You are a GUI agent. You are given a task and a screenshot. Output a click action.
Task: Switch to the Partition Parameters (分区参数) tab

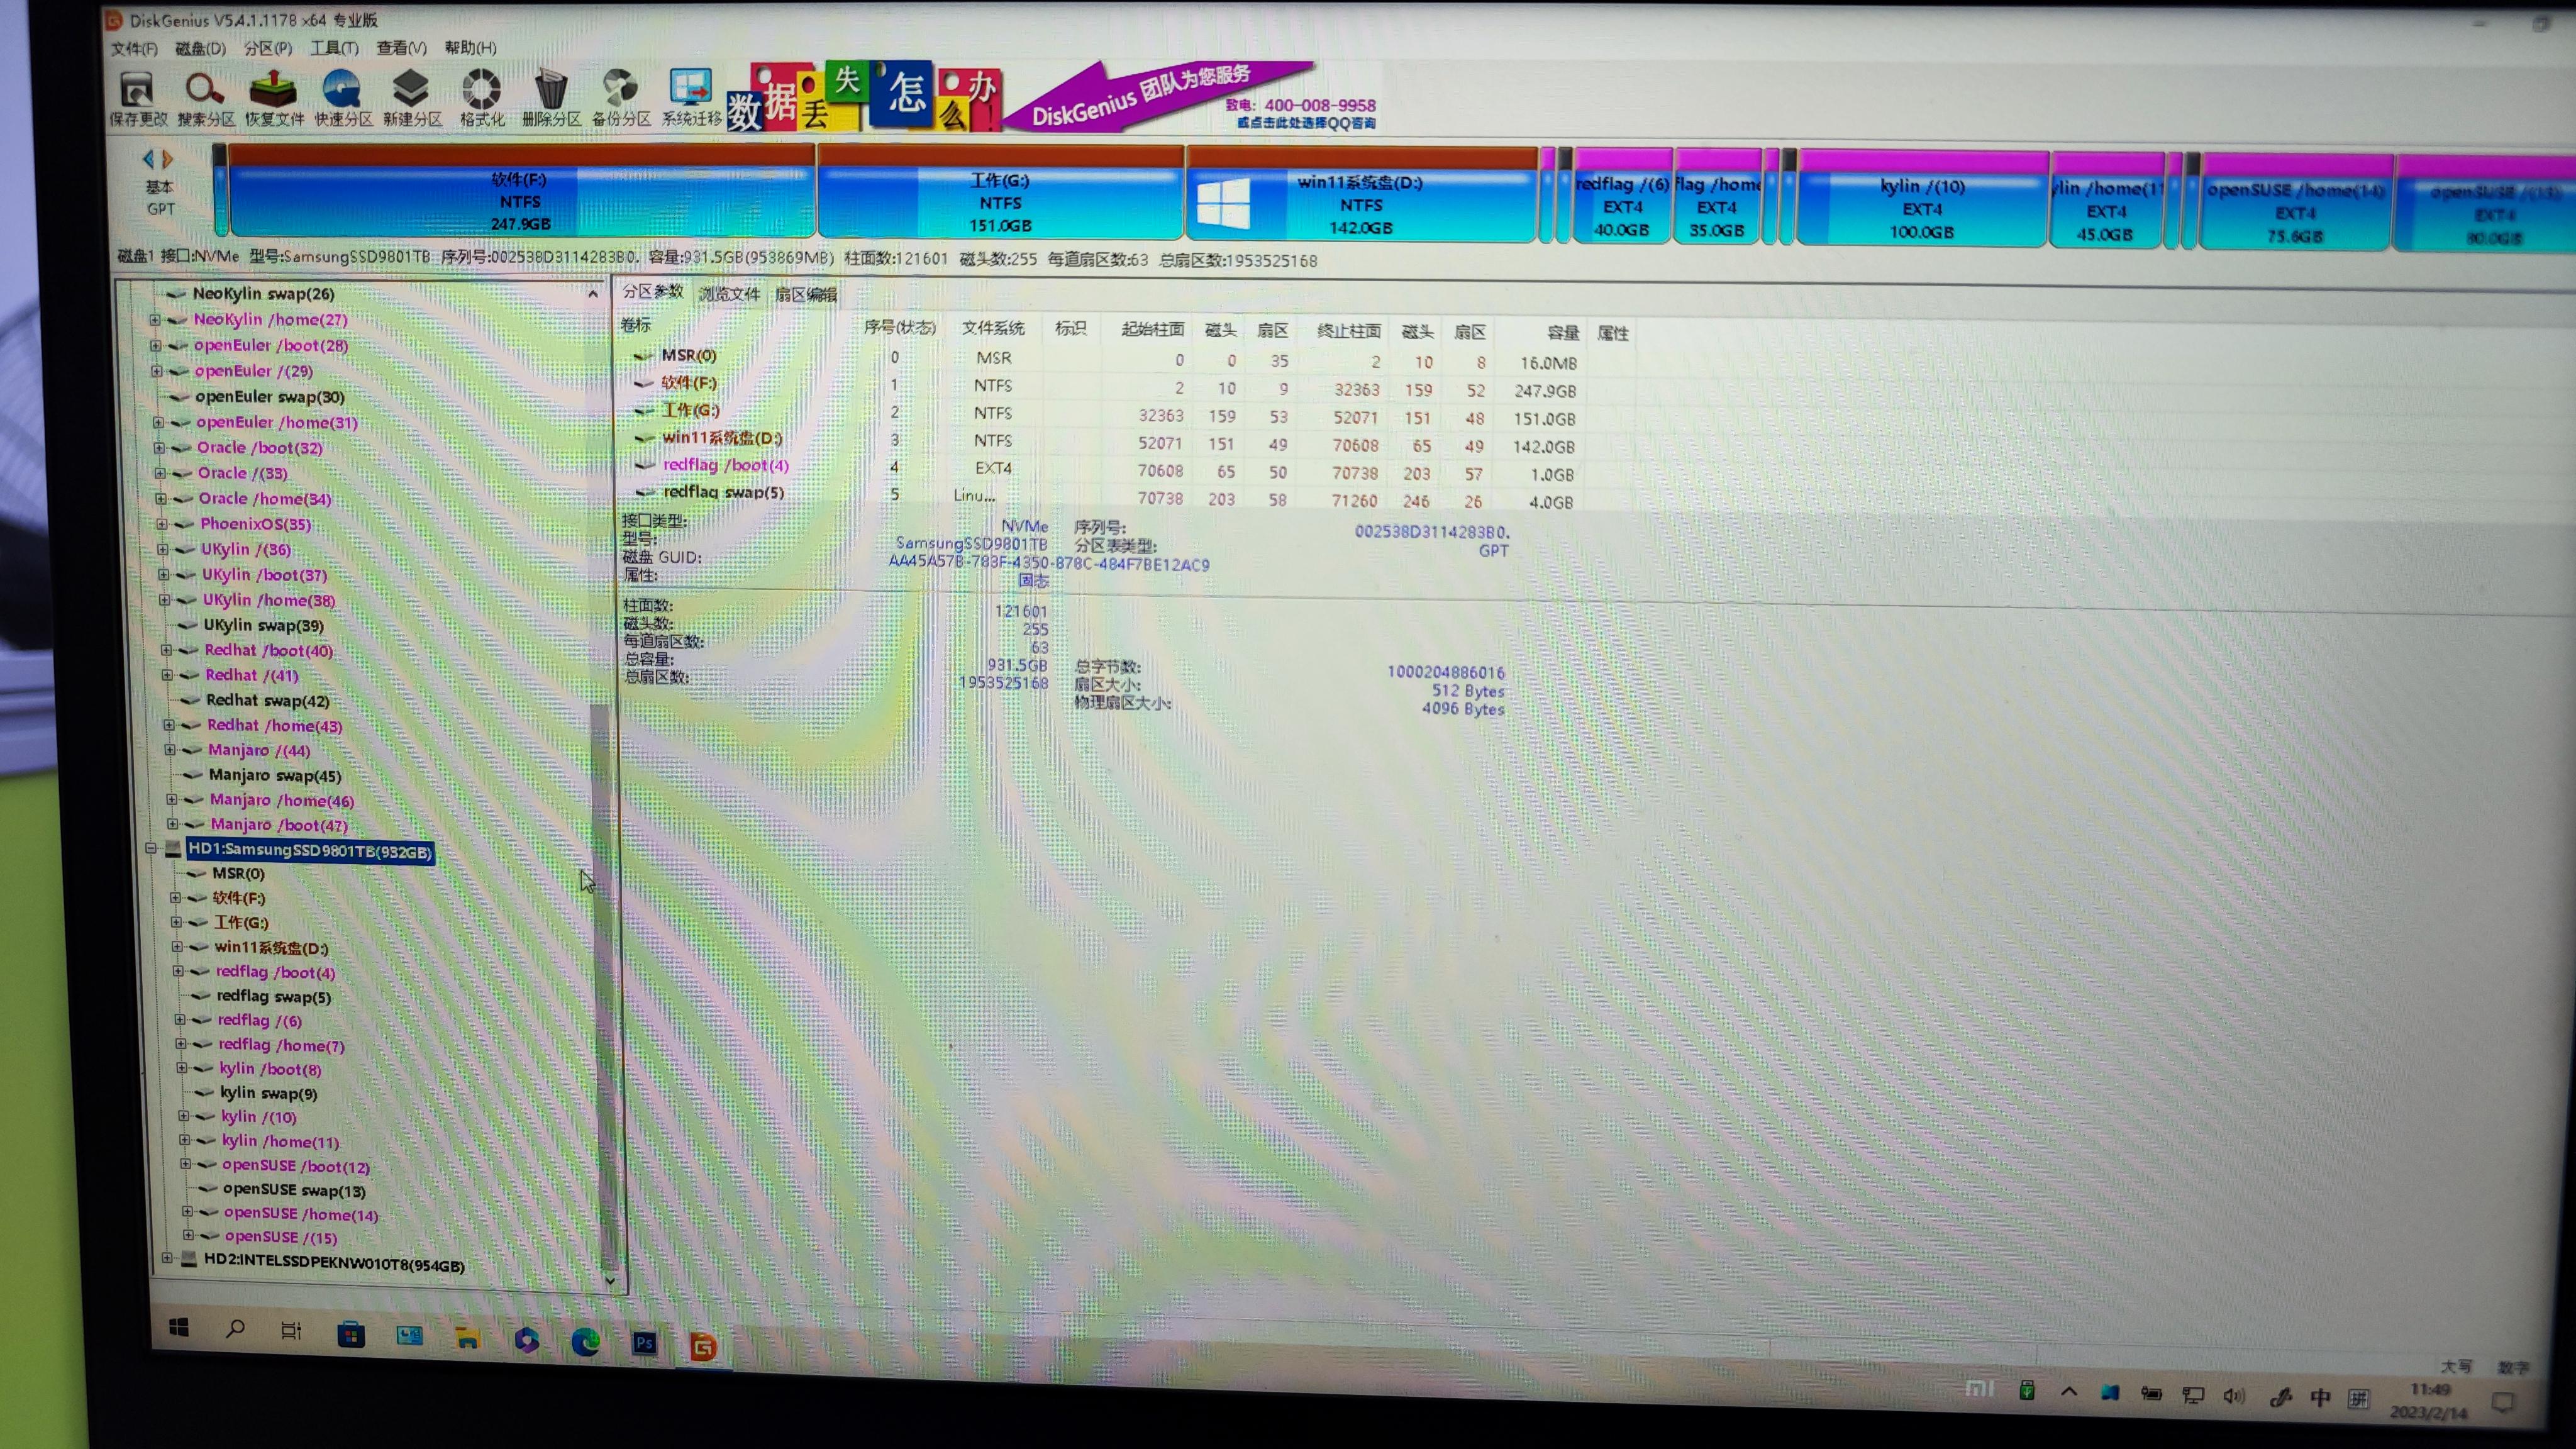tap(652, 292)
